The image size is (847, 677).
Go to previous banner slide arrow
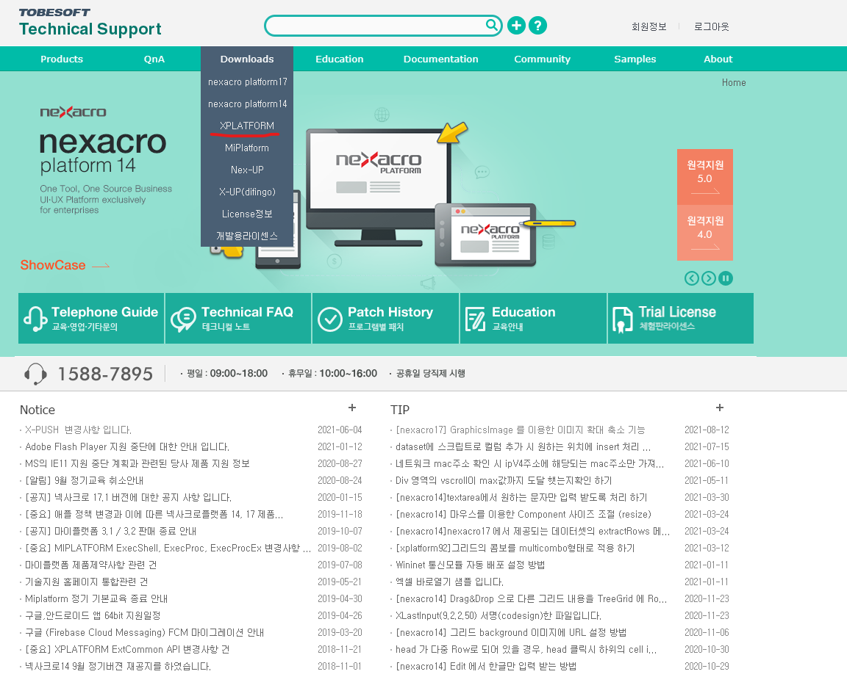coord(691,278)
